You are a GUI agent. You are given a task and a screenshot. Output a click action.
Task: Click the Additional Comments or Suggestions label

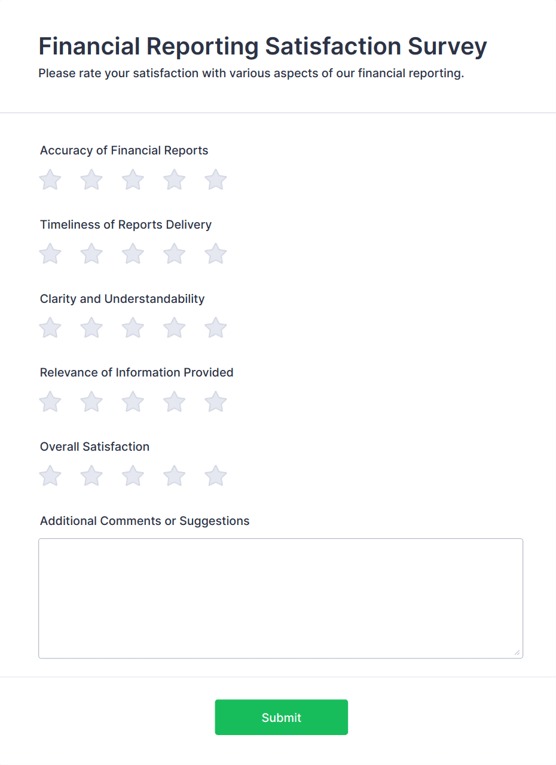(144, 521)
